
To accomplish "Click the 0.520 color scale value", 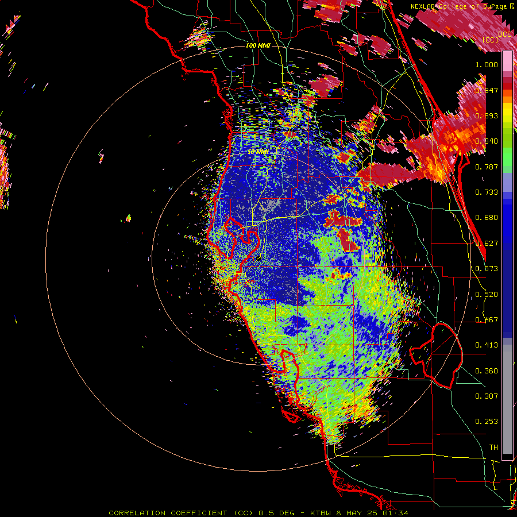I will point(487,295).
